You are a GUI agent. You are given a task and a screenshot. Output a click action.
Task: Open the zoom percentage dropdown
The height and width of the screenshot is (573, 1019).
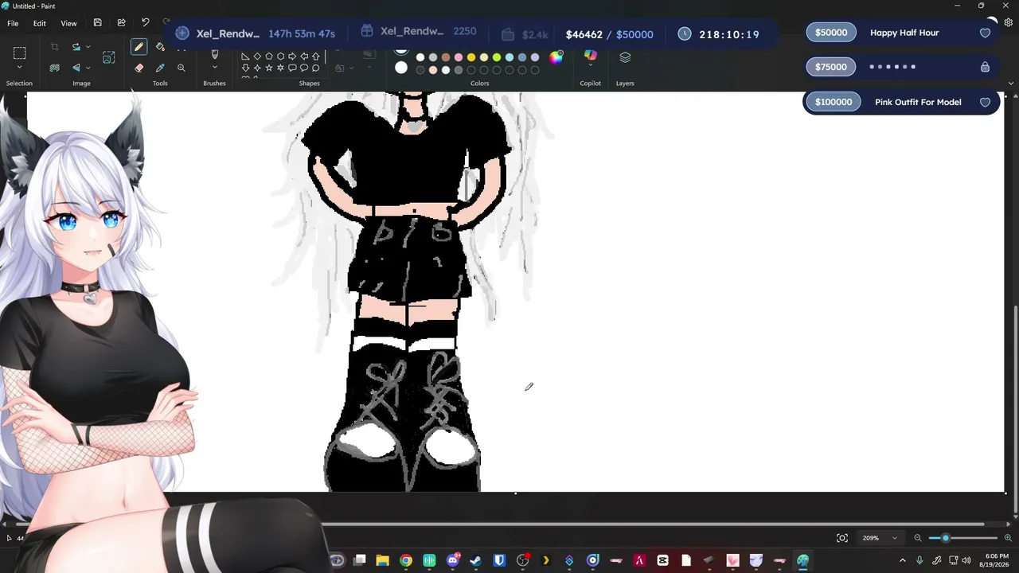coord(880,538)
